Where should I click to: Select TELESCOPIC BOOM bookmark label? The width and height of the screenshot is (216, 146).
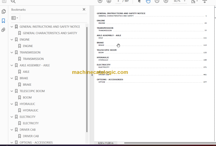(32, 91)
